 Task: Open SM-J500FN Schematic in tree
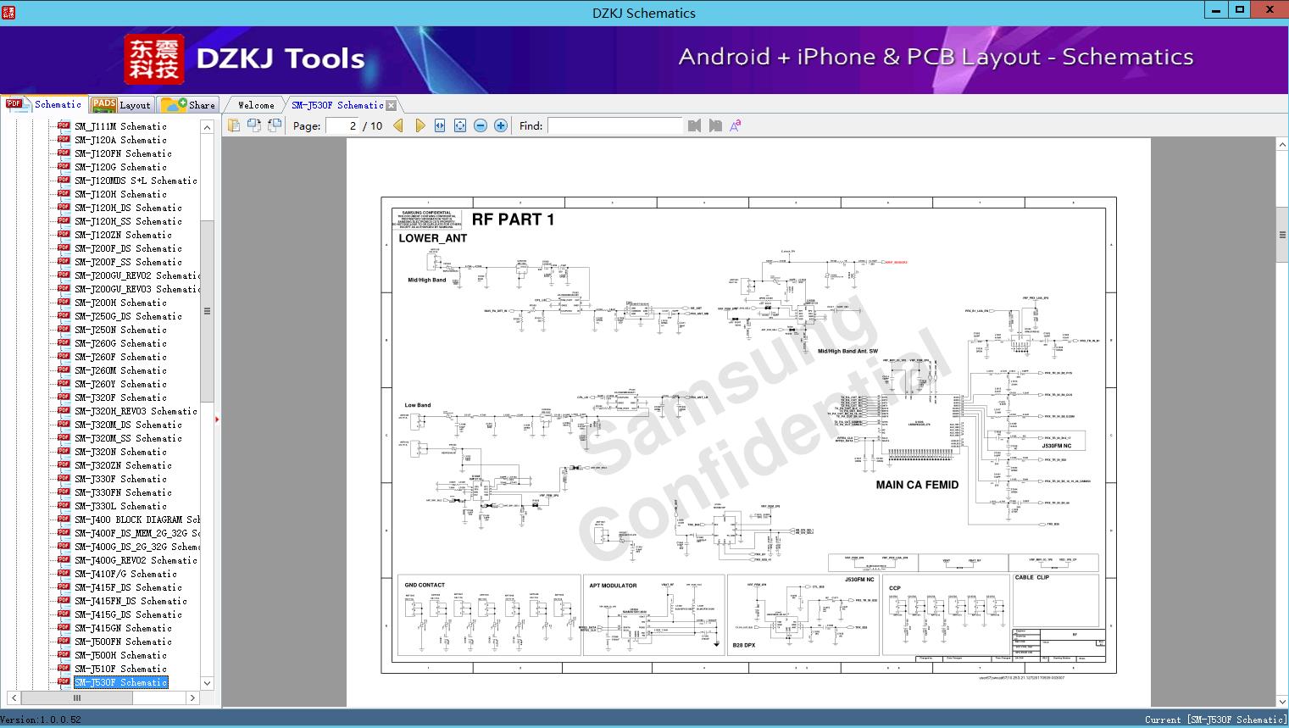[x=123, y=642]
